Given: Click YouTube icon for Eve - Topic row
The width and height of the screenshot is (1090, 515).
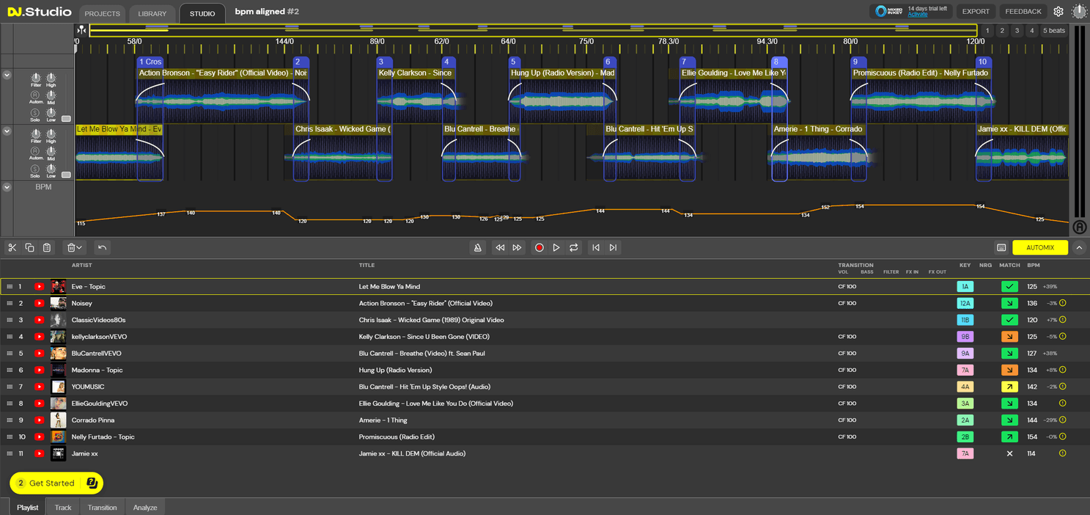Looking at the screenshot, I should (40, 287).
